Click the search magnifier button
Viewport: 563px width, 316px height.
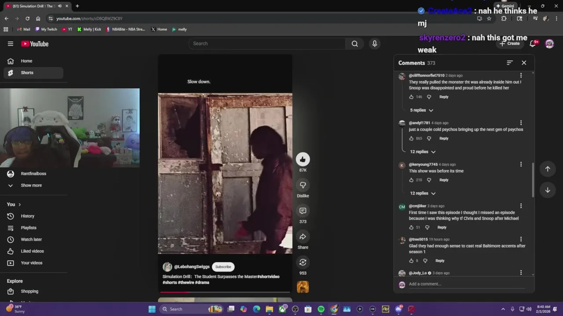tap(355, 43)
